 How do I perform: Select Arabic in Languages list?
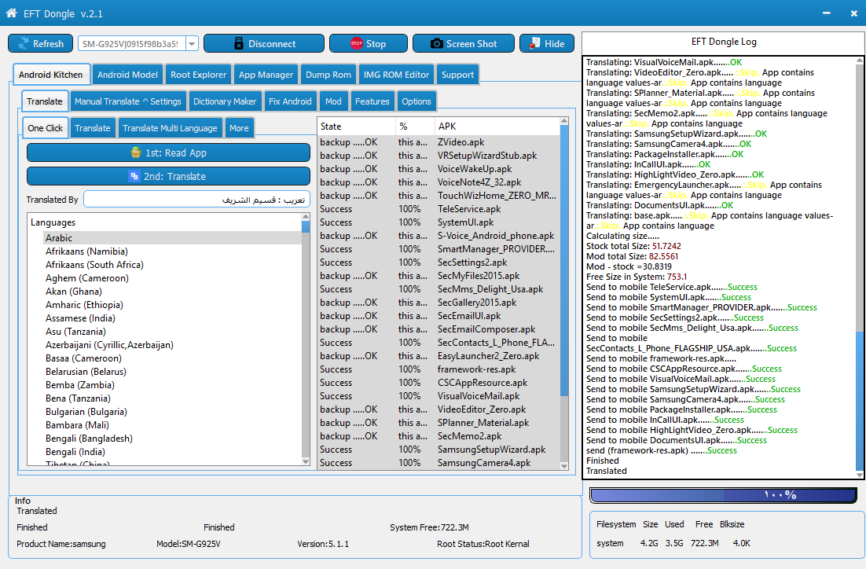[x=172, y=238]
